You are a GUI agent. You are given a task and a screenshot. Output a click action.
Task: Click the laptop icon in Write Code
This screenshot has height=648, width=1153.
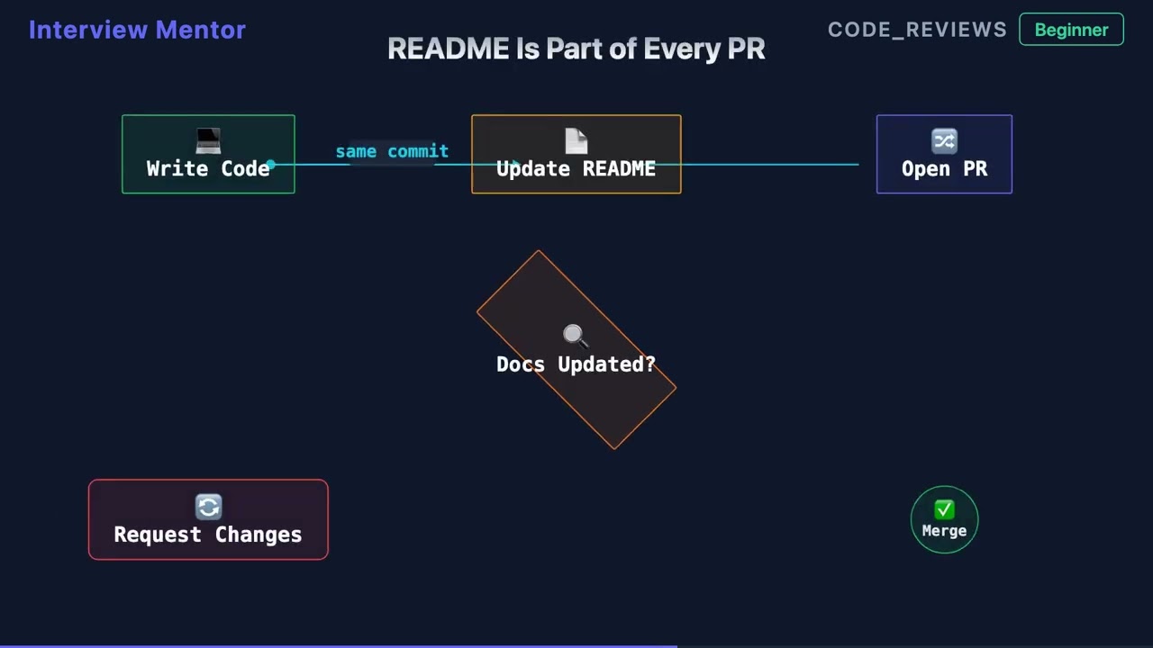tap(208, 141)
